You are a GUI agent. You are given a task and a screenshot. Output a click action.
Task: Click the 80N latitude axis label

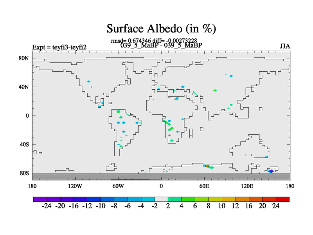[23, 58]
